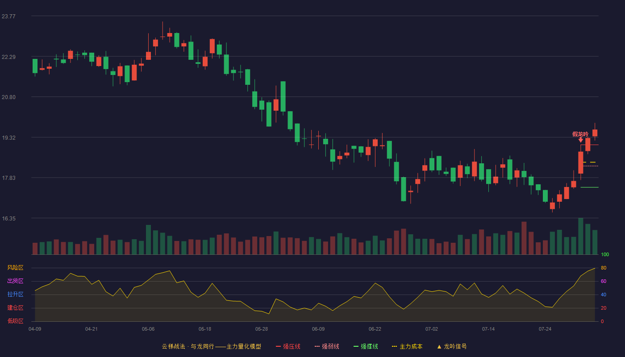This screenshot has width=625, height=357.
Task: Click the 06-09 date label
Action: [318, 329]
